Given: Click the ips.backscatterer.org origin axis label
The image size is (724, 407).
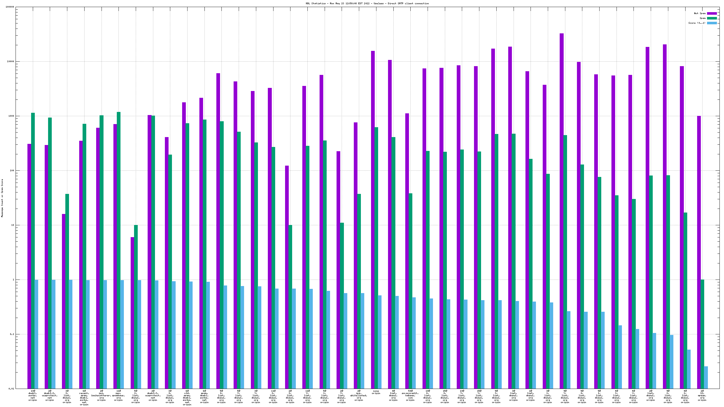Looking at the screenshot, I should 101,395.
